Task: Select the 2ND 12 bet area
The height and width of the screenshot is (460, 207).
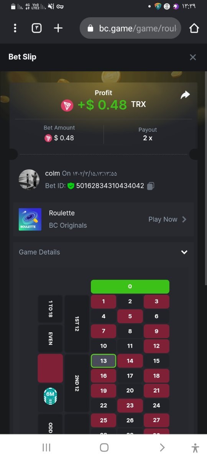Action: point(77,383)
